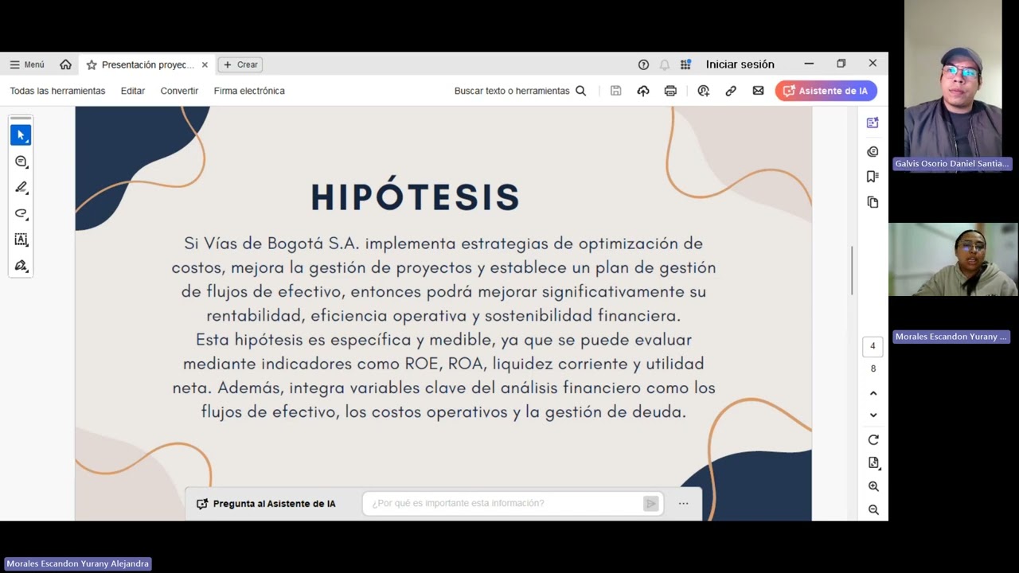
Task: Open the Menú hamburger menu
Action: [x=26, y=64]
